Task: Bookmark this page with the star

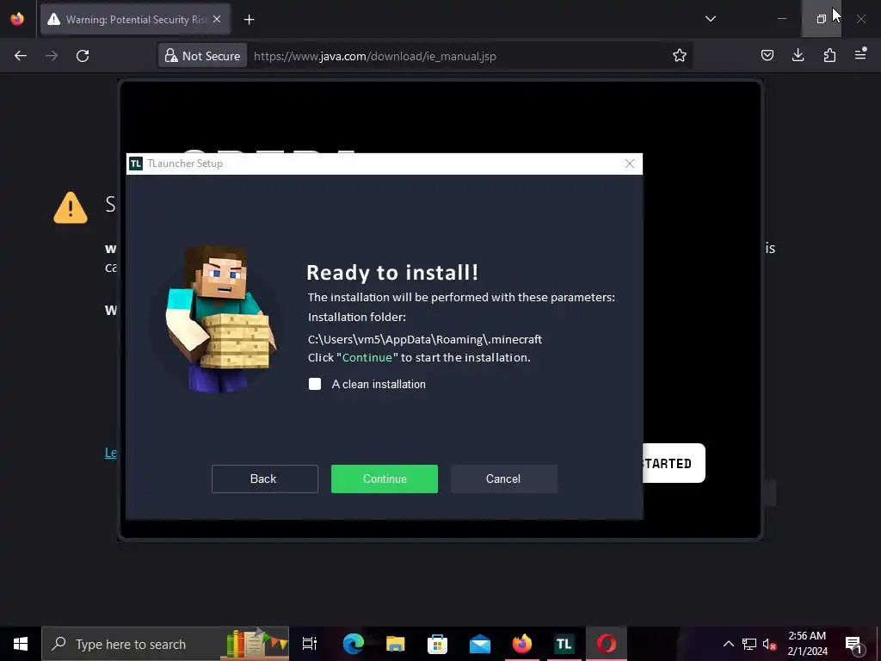Action: (680, 55)
